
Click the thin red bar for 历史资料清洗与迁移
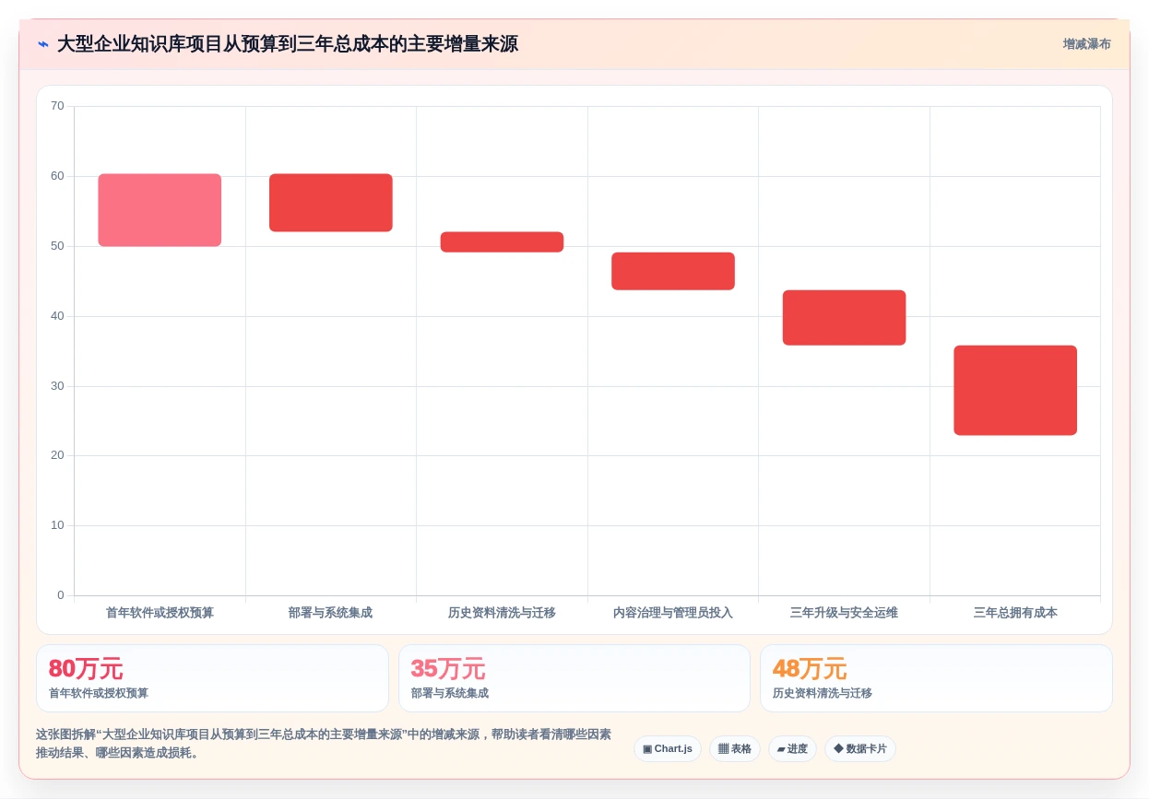(x=502, y=242)
